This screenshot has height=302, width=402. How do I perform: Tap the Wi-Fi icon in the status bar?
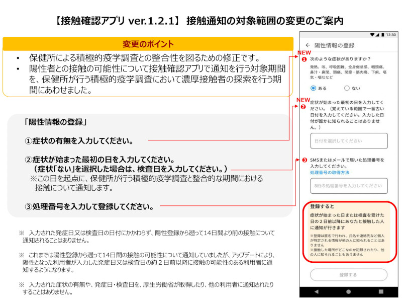(372, 35)
